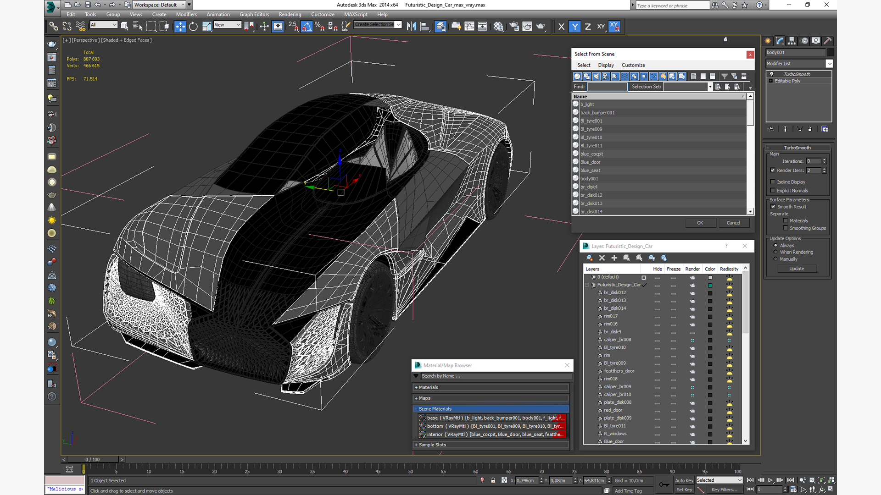Toggle Display Lights filter in Select From Scene
Viewport: 881px width, 495px height.
coord(596,76)
